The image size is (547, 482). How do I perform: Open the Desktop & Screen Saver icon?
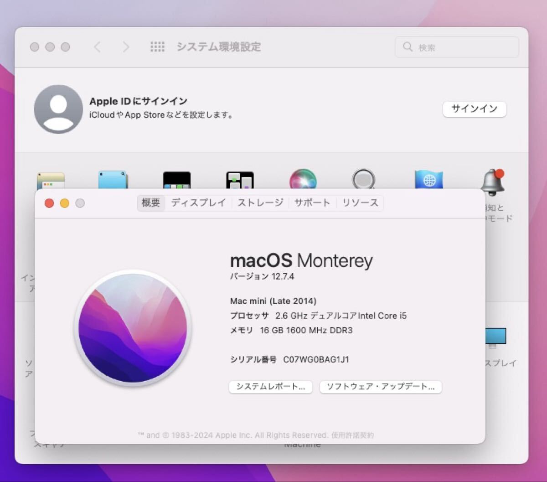coord(113,180)
